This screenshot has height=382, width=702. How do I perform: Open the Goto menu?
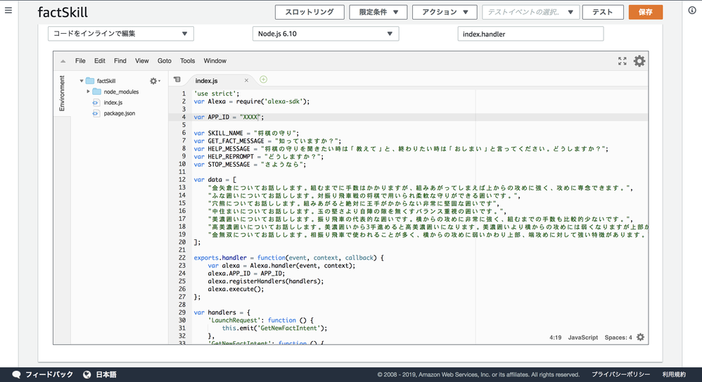click(x=165, y=61)
